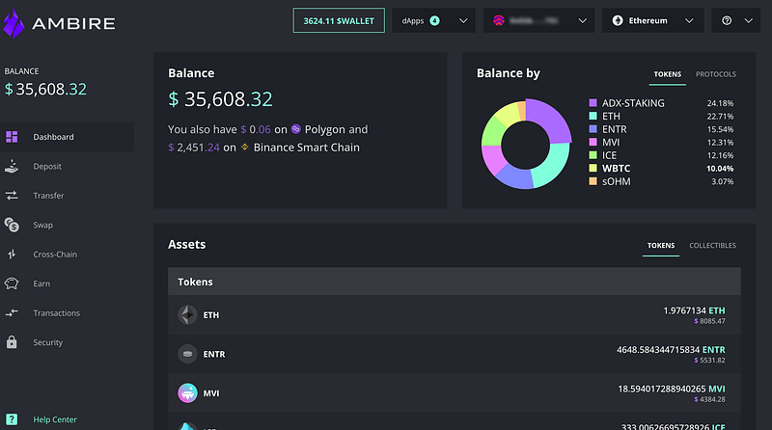Image resolution: width=772 pixels, height=430 pixels.
Task: Expand the help menu chevron in header
Action: pyautogui.click(x=749, y=20)
